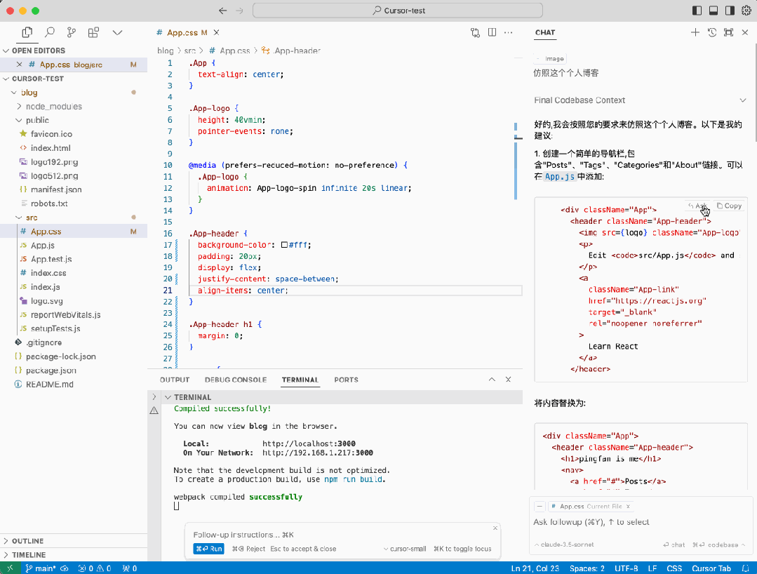Start a new chat with plus icon

tap(695, 32)
